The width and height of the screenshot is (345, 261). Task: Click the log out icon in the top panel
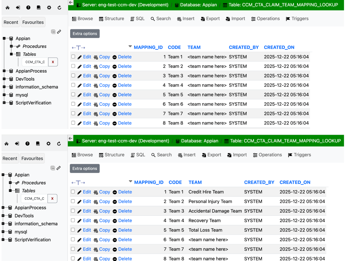(18, 7)
